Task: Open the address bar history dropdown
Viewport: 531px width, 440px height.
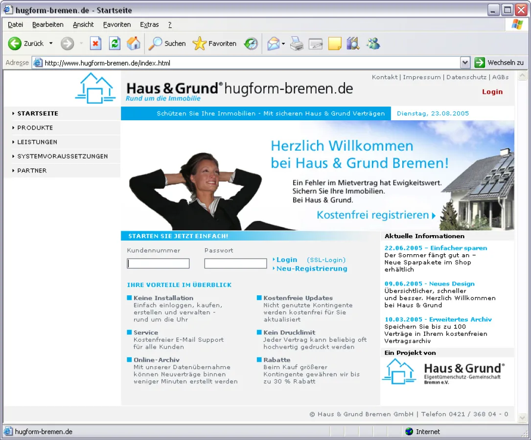Action: point(465,62)
